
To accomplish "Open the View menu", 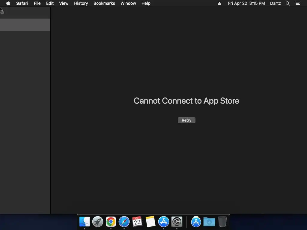I will [x=64, y=3].
